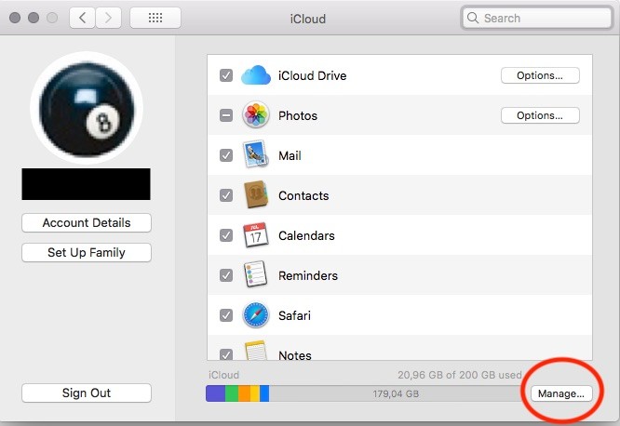Open iCloud Drive Options

coord(540,75)
